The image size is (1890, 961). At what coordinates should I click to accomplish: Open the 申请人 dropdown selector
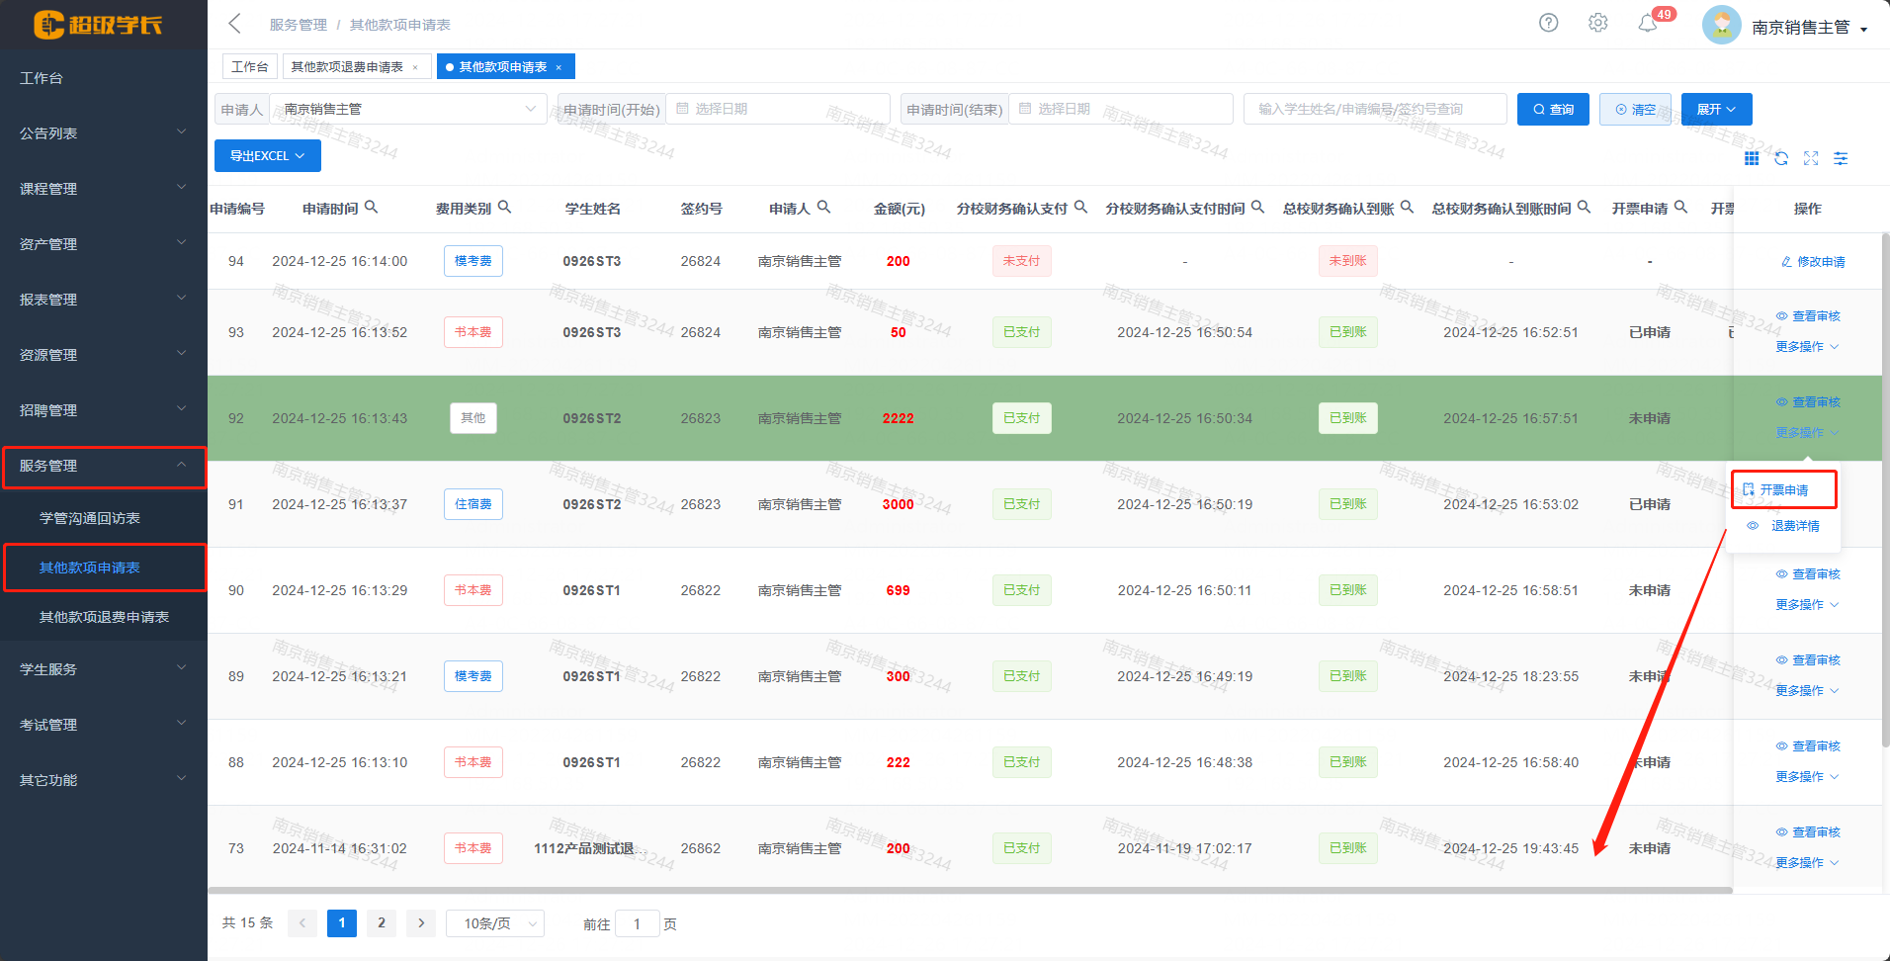click(x=408, y=109)
